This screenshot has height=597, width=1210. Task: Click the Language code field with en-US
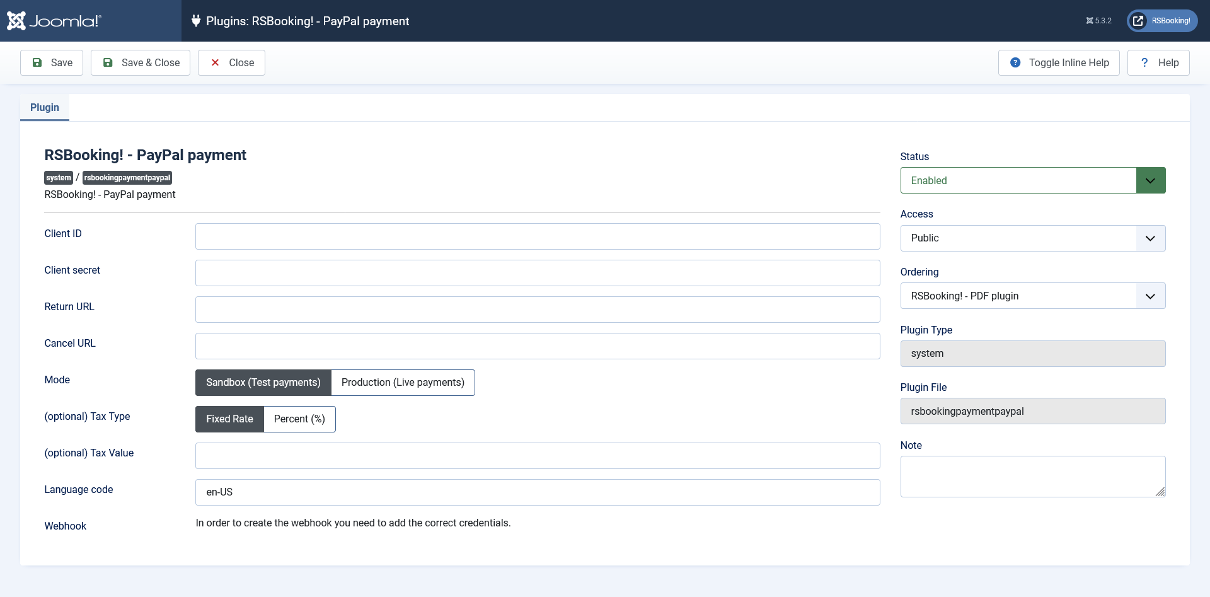[538, 492]
